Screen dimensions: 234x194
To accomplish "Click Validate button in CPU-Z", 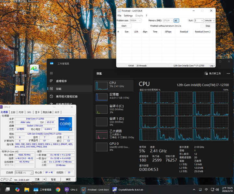I will point(53,179).
